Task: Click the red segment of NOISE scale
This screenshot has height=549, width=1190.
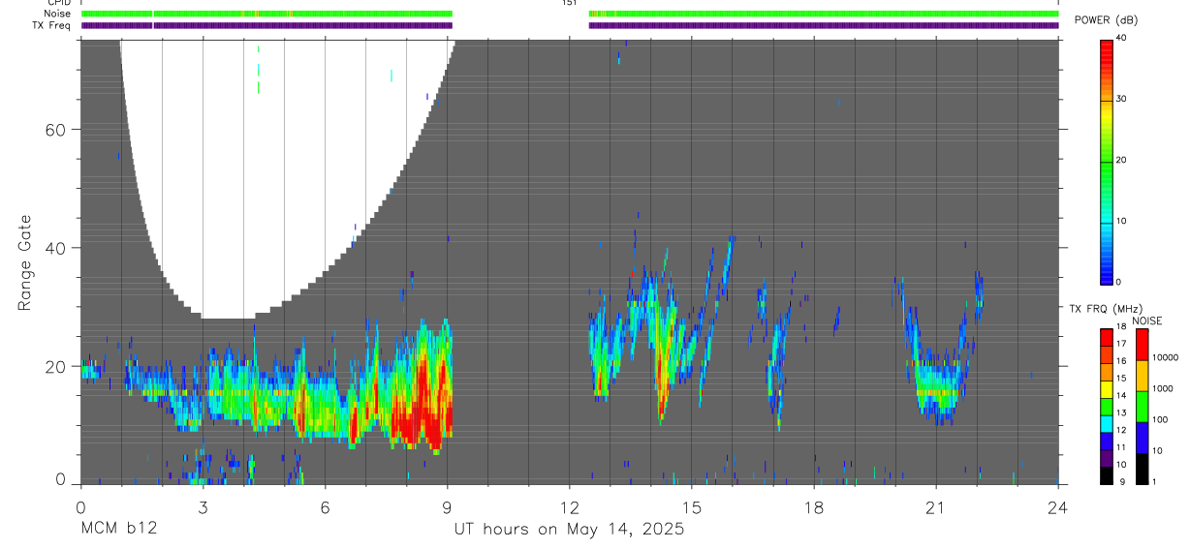Action: tap(1143, 345)
